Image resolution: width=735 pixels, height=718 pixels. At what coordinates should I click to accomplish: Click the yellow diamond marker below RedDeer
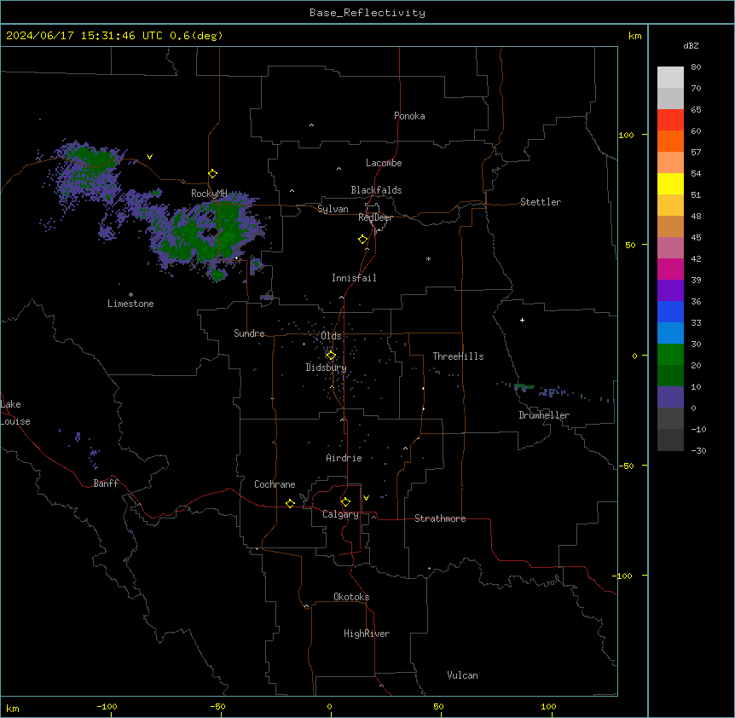pyautogui.click(x=362, y=240)
